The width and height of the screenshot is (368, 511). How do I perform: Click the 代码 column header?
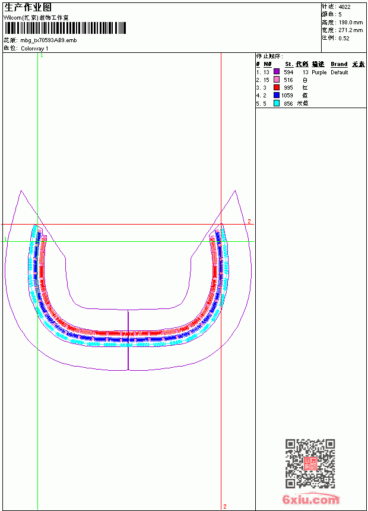click(302, 64)
